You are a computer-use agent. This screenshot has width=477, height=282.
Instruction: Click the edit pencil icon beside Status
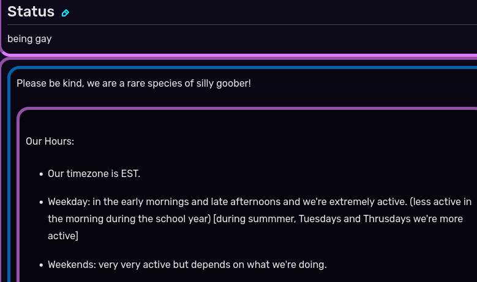[x=66, y=13]
